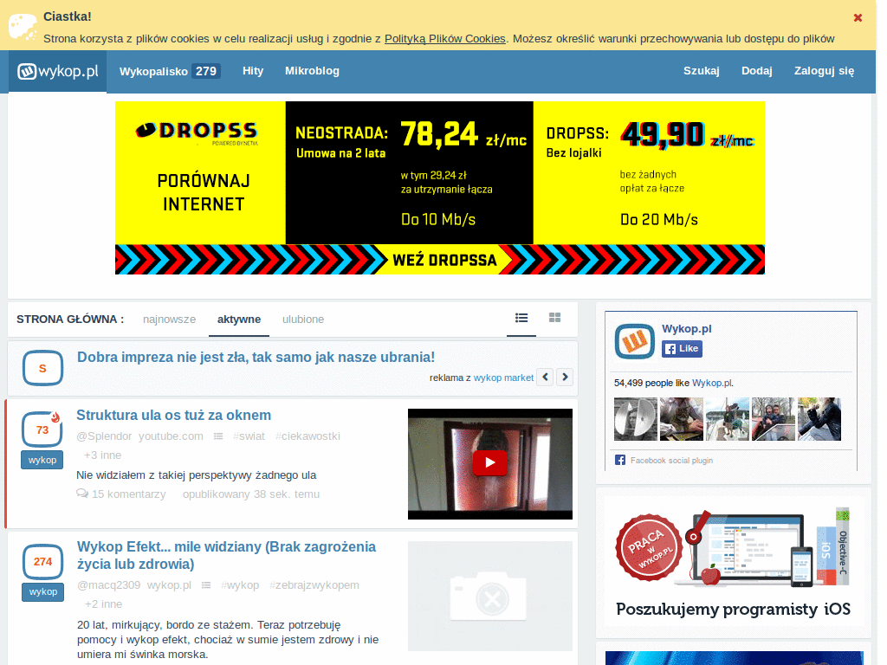Expand '+3 inne' tags
This screenshot has width=887, height=665.
pyautogui.click(x=102, y=455)
